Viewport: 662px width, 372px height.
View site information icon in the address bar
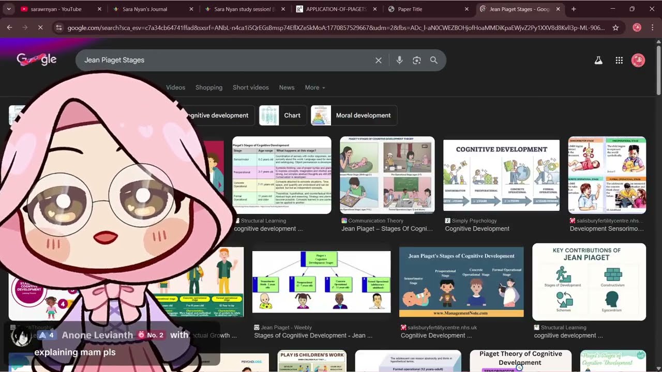59,27
